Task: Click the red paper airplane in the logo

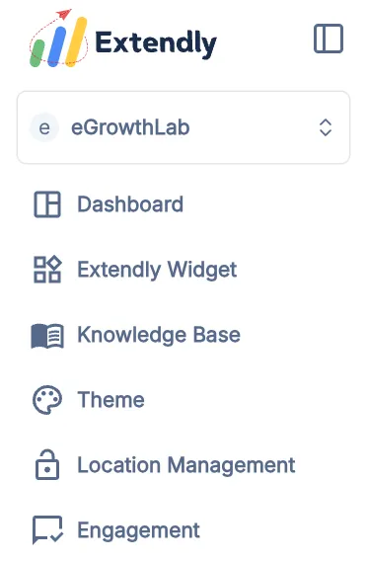Action: 64,14
